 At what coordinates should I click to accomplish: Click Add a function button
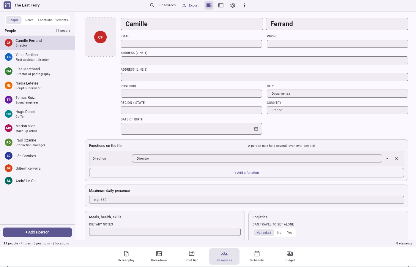pos(247,173)
